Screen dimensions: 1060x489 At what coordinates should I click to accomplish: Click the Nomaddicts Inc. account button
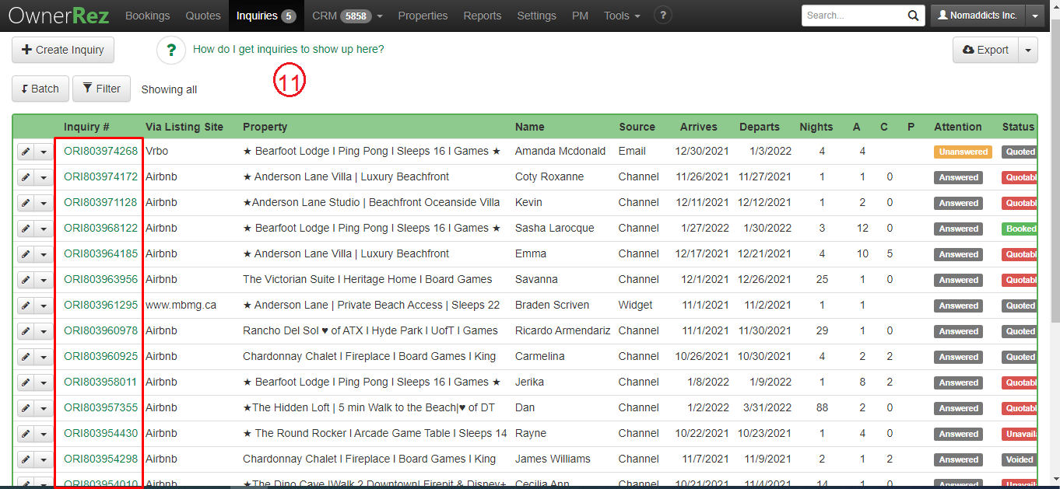tap(978, 16)
